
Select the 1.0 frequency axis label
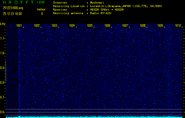(x=3, y=53)
